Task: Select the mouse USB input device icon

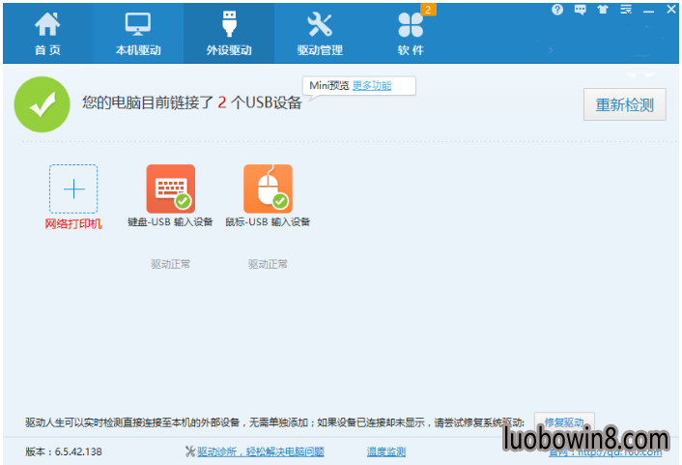Action: click(x=268, y=189)
